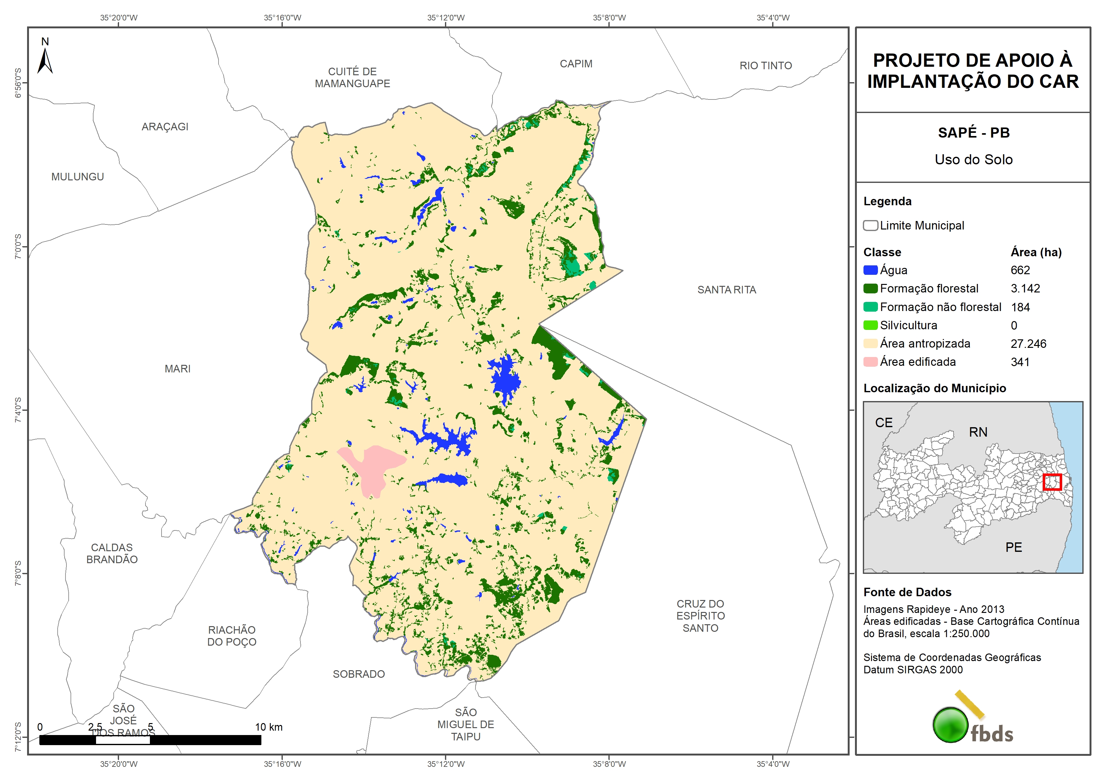Click the Área antropizada beige swatch

tap(870, 343)
